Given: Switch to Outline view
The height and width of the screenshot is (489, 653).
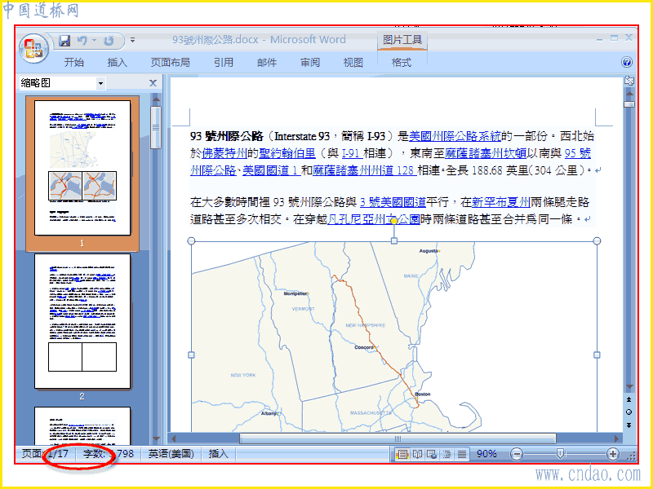Looking at the screenshot, I should (x=446, y=454).
